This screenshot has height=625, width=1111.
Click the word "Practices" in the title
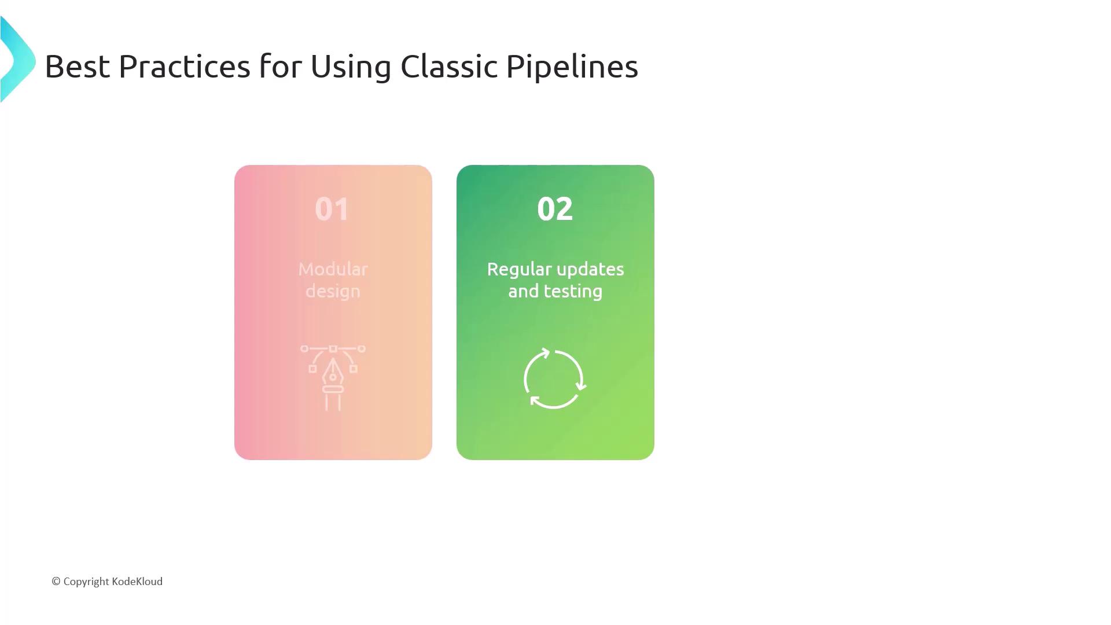[x=184, y=67]
